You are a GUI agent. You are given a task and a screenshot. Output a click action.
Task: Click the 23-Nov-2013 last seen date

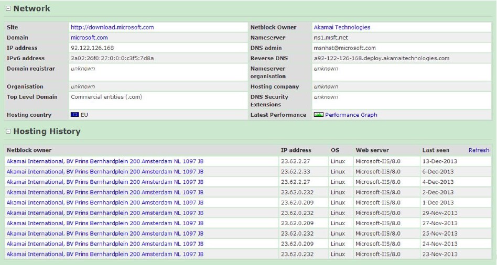point(440,254)
